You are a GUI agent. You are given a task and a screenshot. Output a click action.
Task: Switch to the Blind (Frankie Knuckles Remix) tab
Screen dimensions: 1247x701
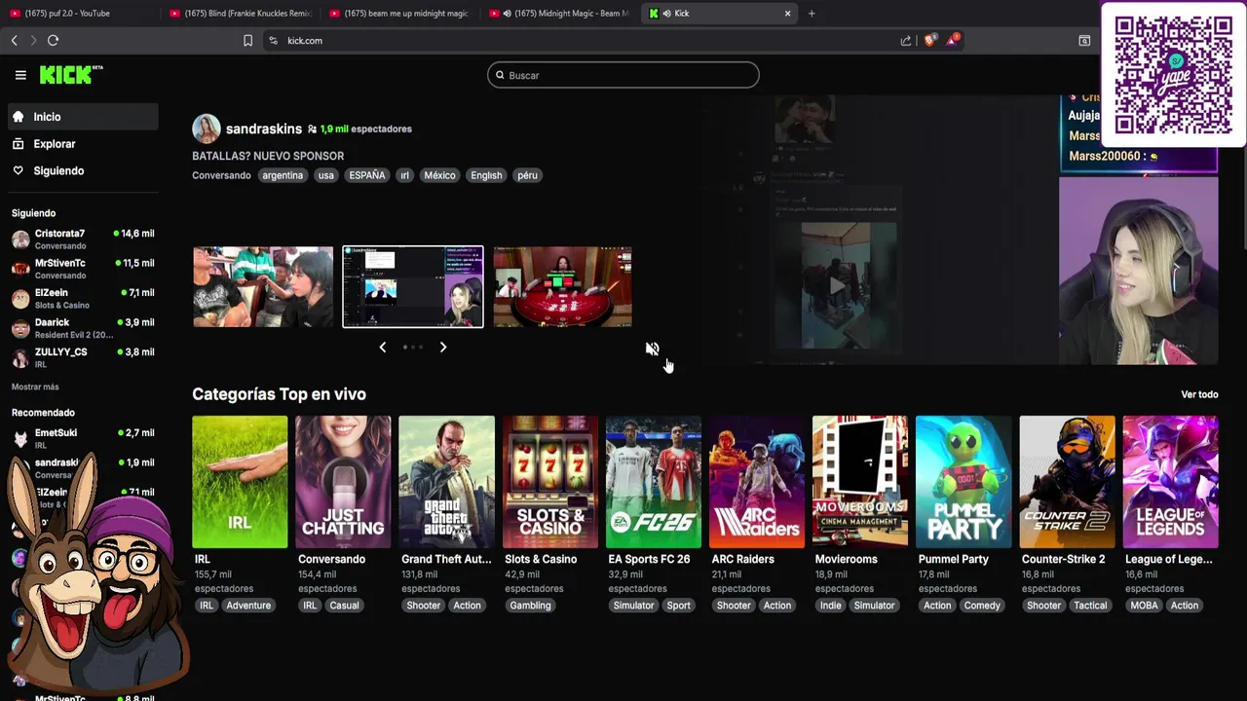click(x=240, y=14)
